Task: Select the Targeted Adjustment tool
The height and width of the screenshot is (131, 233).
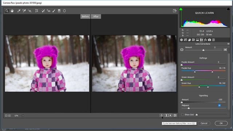Action: coord(29,11)
